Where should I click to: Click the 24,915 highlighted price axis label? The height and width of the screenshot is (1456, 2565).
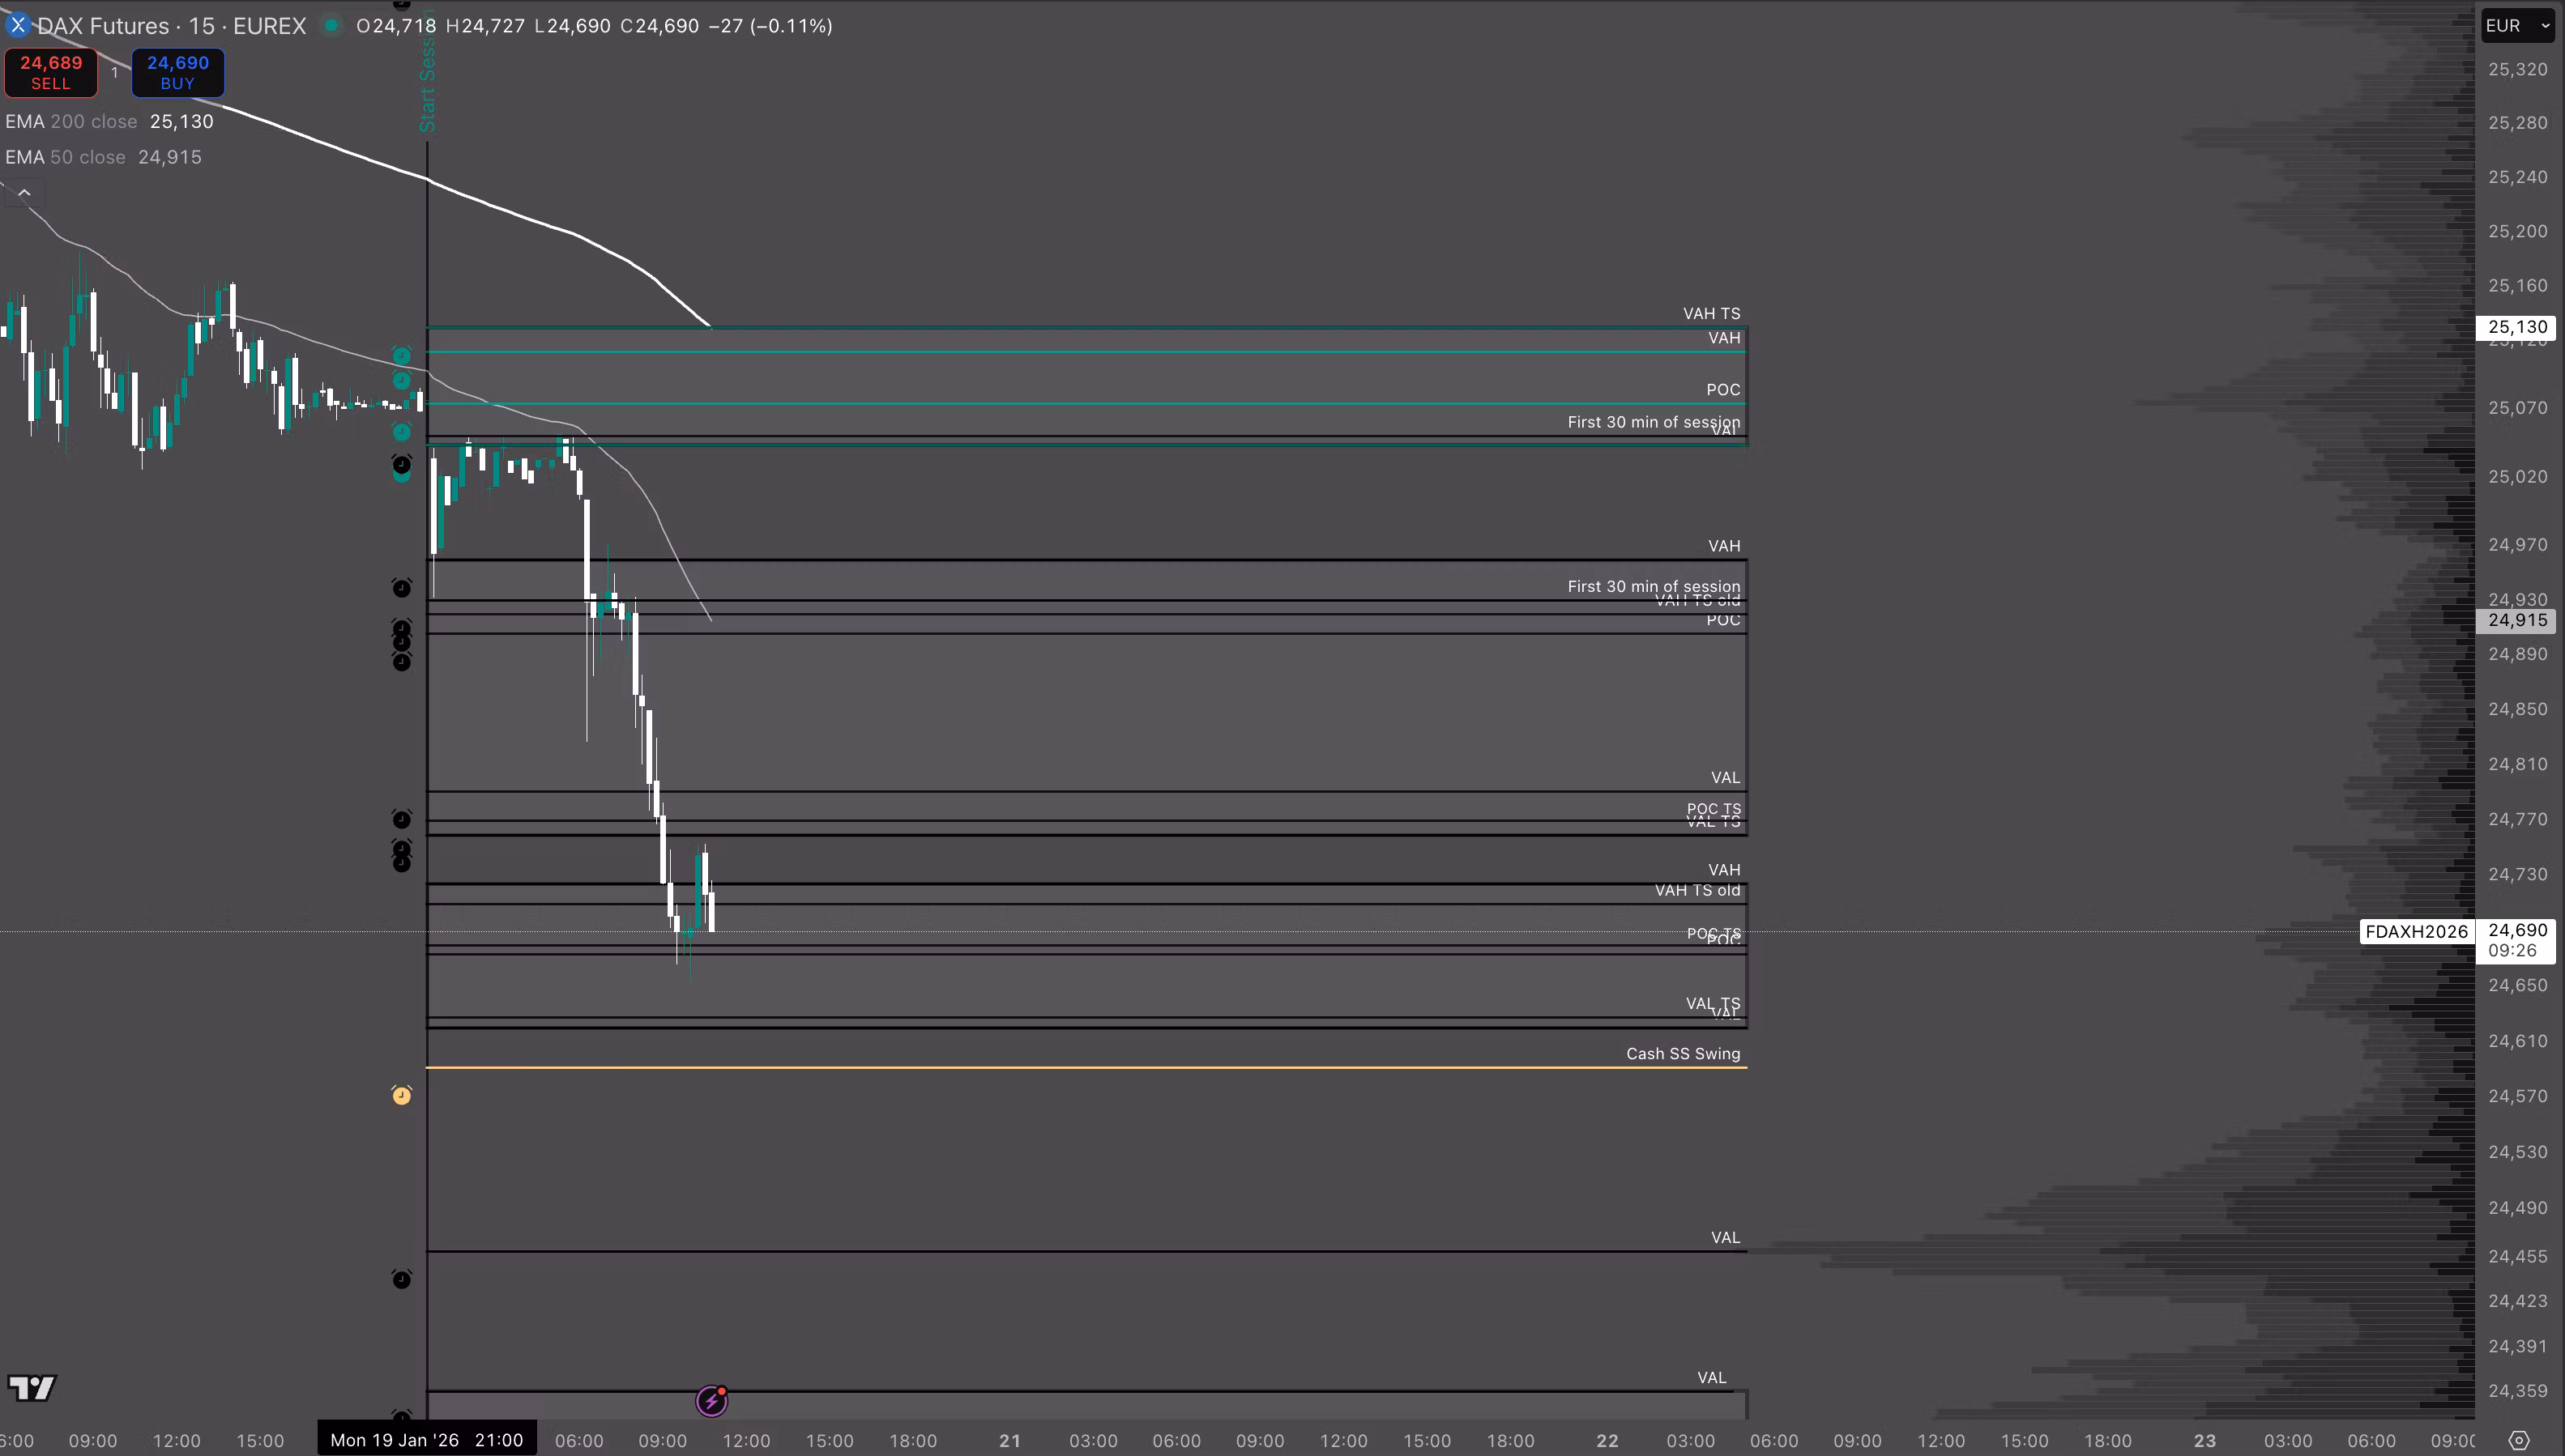(2517, 620)
